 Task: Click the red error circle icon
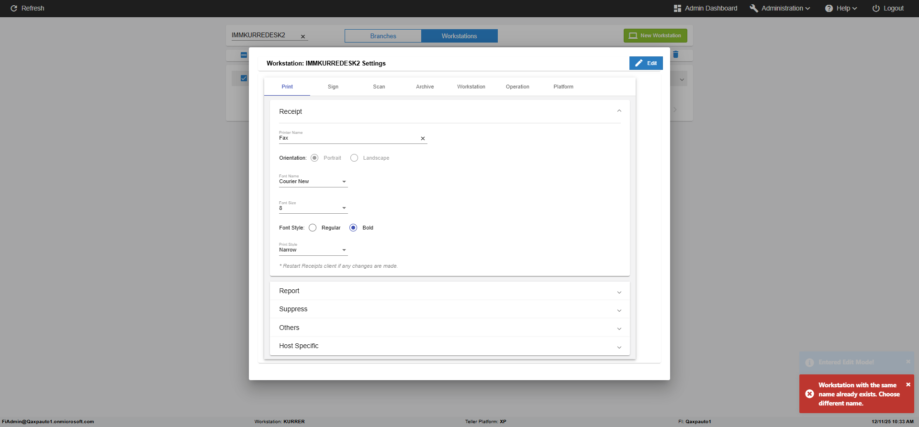(809, 394)
